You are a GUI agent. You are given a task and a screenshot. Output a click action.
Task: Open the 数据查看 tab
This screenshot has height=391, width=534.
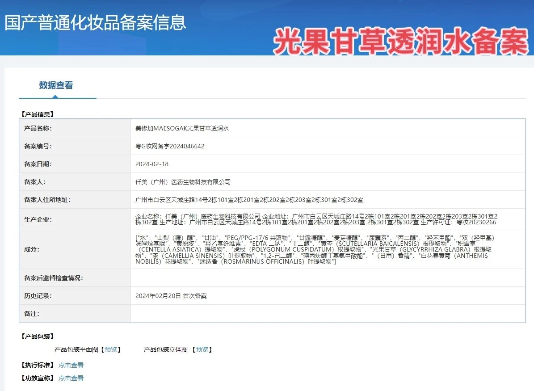56,85
